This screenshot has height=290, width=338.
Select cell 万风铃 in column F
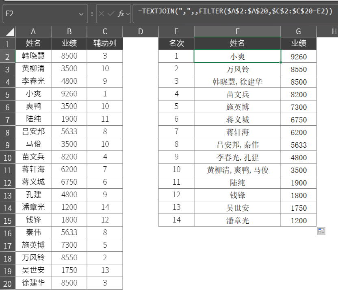point(237,69)
